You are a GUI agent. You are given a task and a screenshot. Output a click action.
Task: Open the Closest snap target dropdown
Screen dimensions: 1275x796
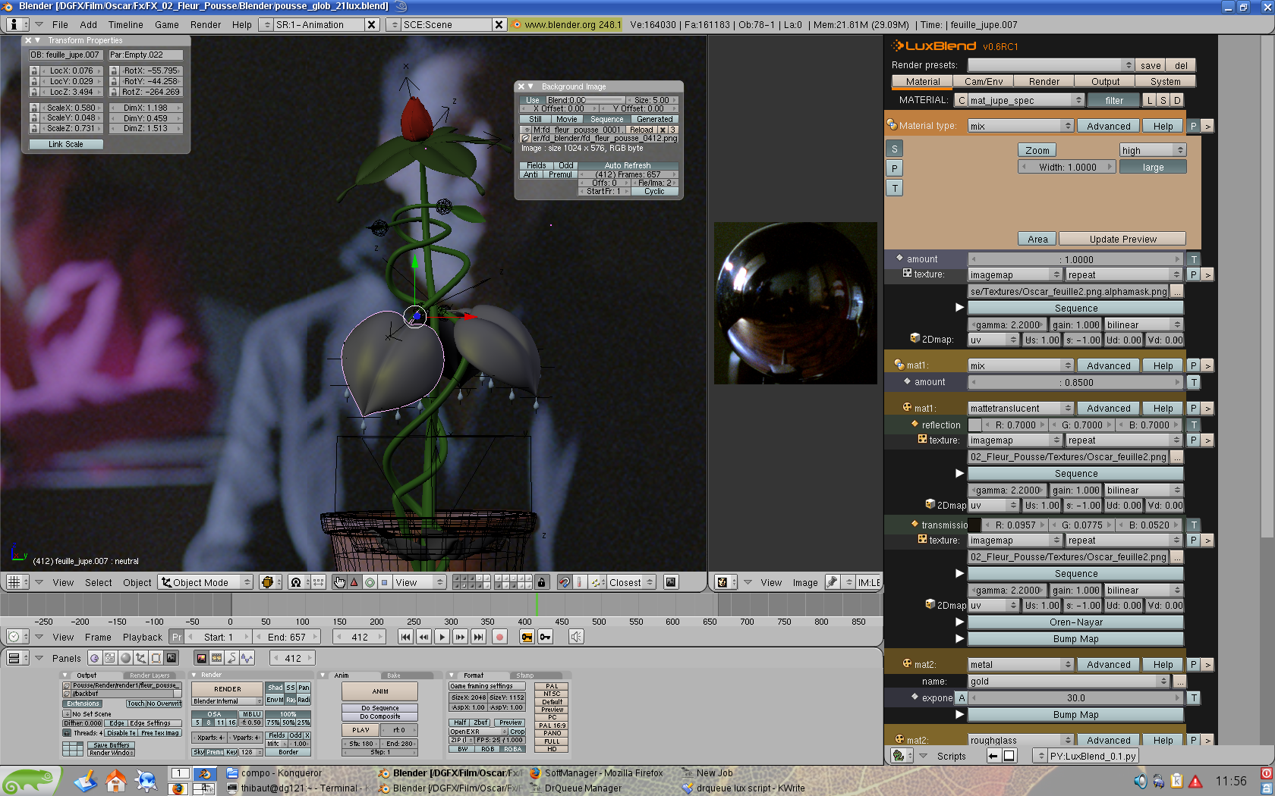click(x=631, y=582)
